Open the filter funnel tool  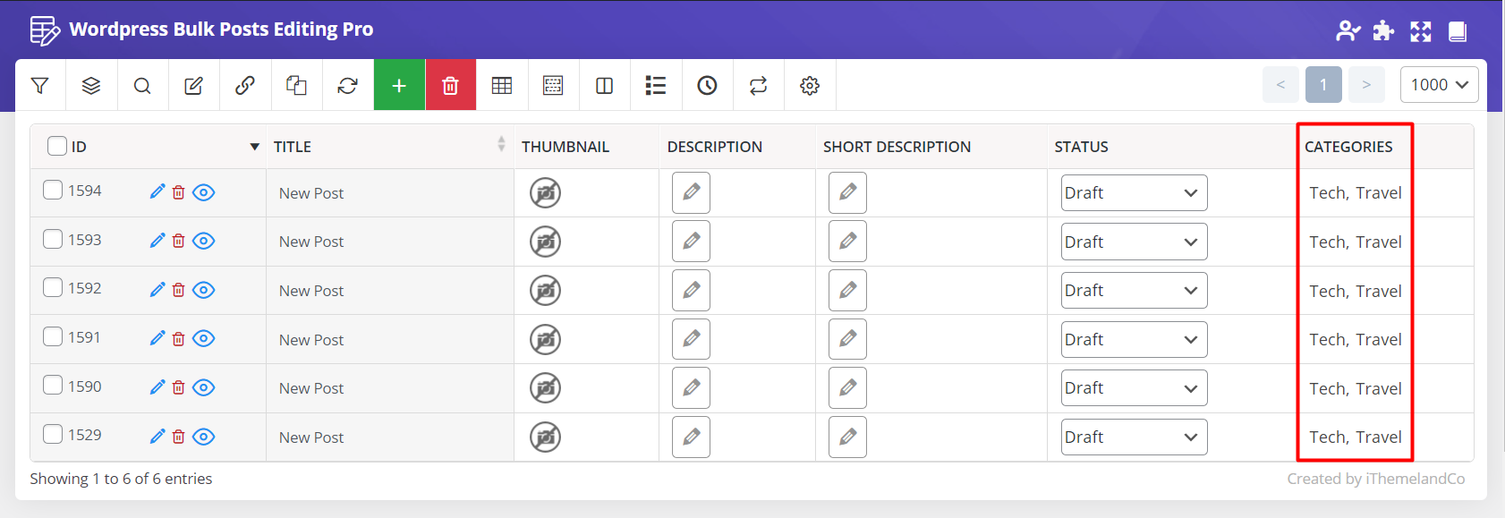click(39, 86)
